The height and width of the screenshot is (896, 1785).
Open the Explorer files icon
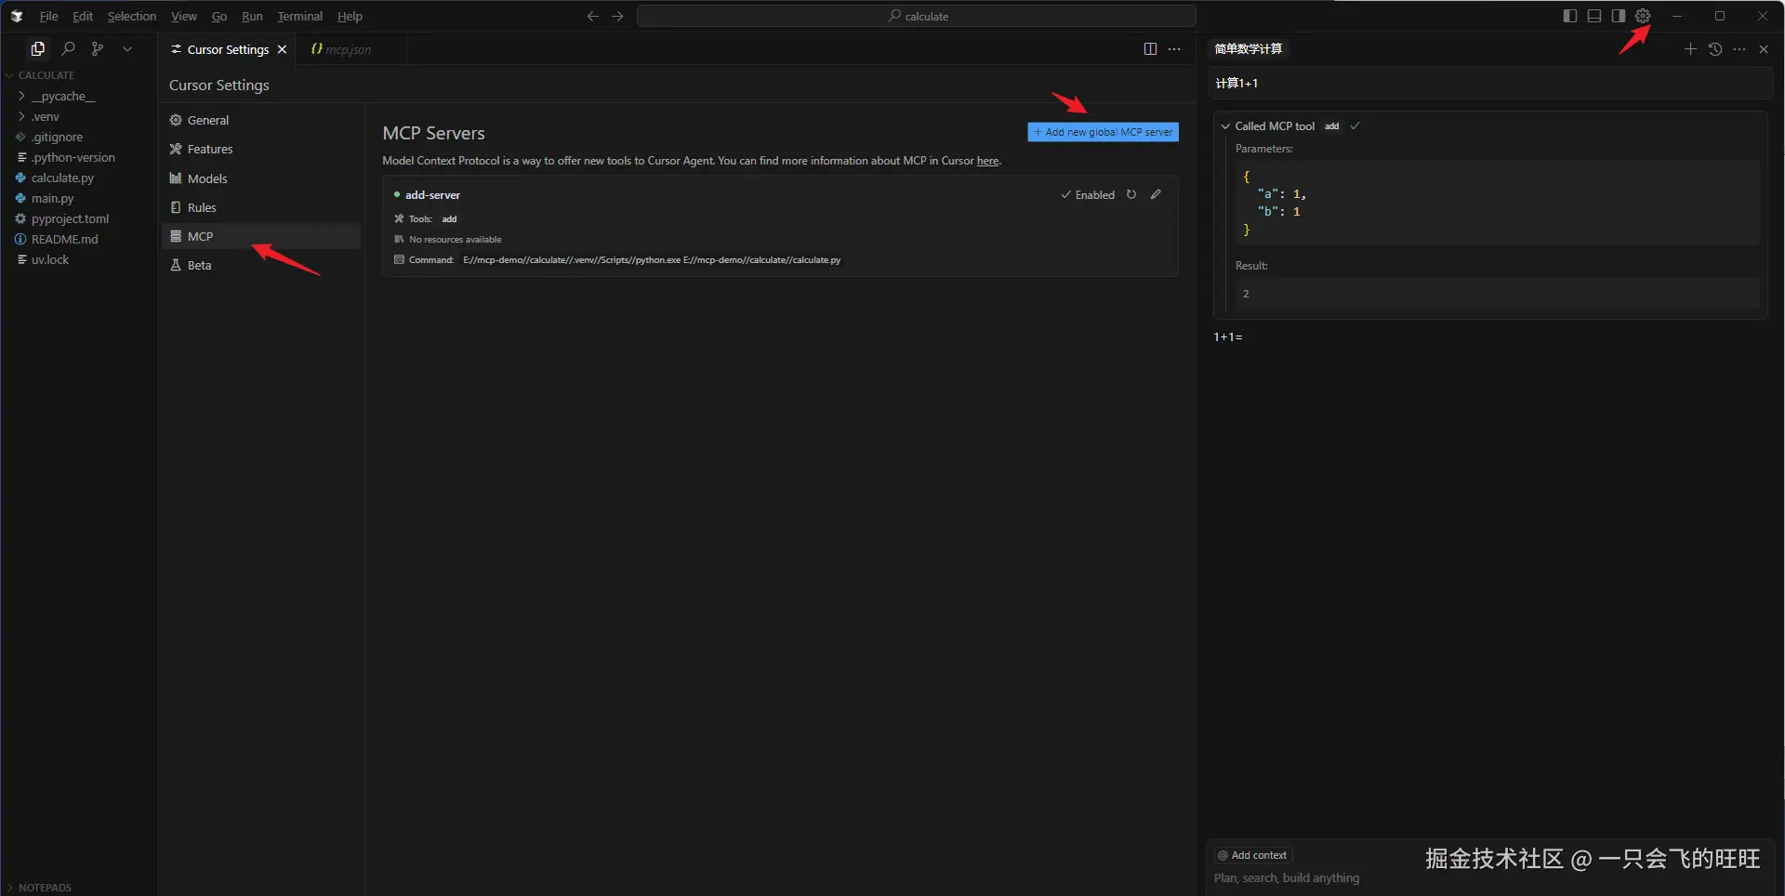[x=38, y=48]
